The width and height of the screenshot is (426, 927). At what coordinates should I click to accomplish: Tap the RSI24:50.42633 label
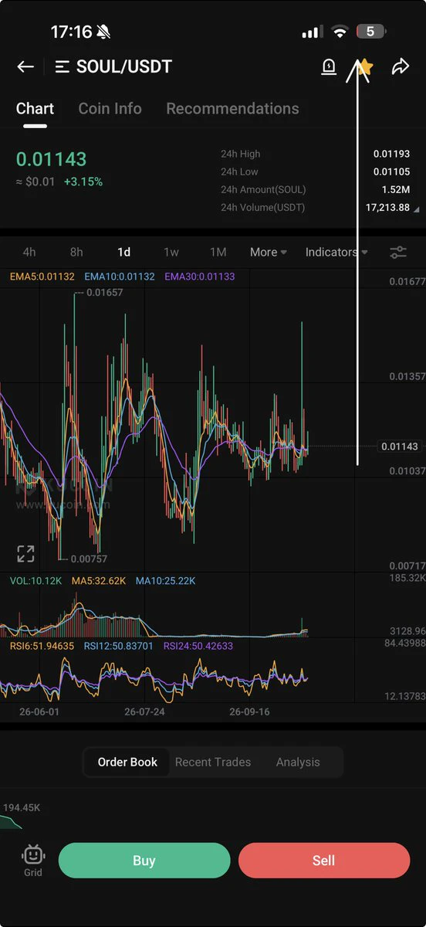198,646
